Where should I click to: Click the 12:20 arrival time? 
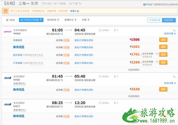[x=80, y=103]
